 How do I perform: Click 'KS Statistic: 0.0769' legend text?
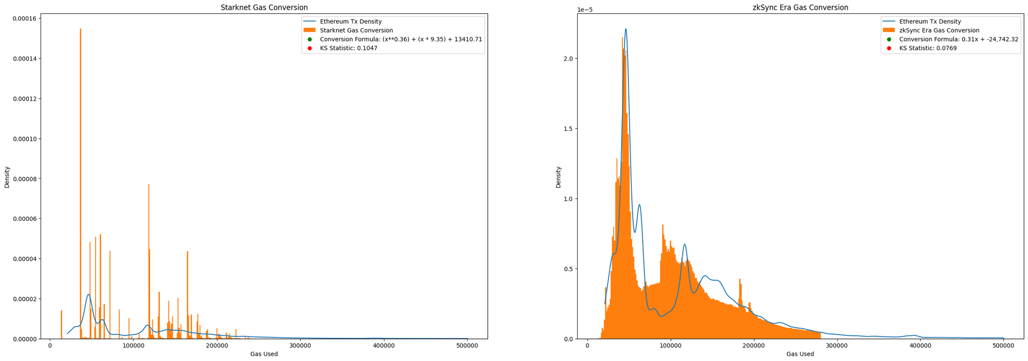pos(928,48)
